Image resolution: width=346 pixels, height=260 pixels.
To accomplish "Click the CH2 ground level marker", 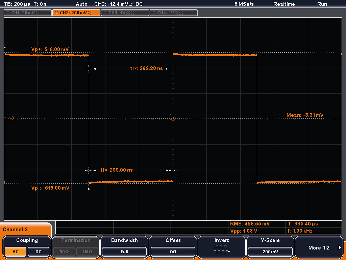I will click(x=9, y=118).
